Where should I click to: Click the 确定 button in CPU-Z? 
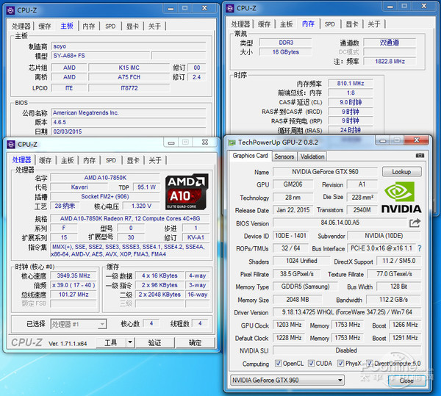coord(195,342)
